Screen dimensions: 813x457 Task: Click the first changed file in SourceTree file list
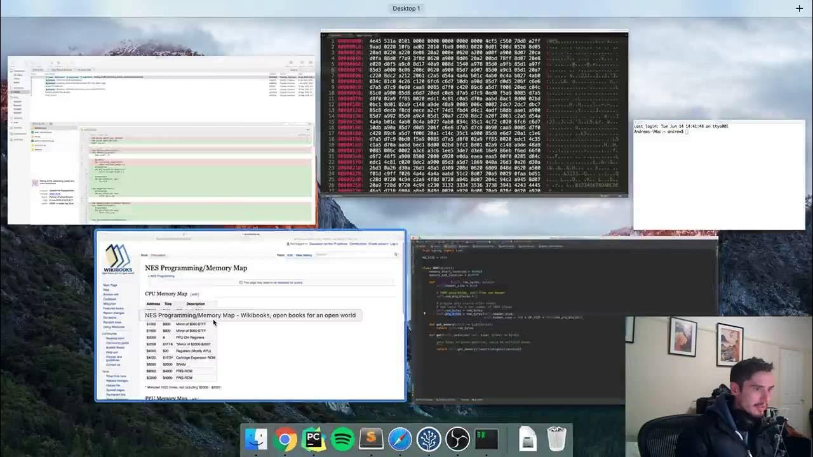53,128
